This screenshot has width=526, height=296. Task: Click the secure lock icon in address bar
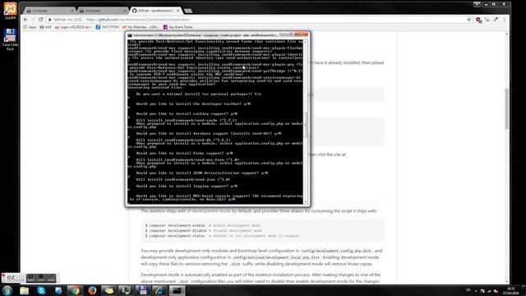coord(50,20)
